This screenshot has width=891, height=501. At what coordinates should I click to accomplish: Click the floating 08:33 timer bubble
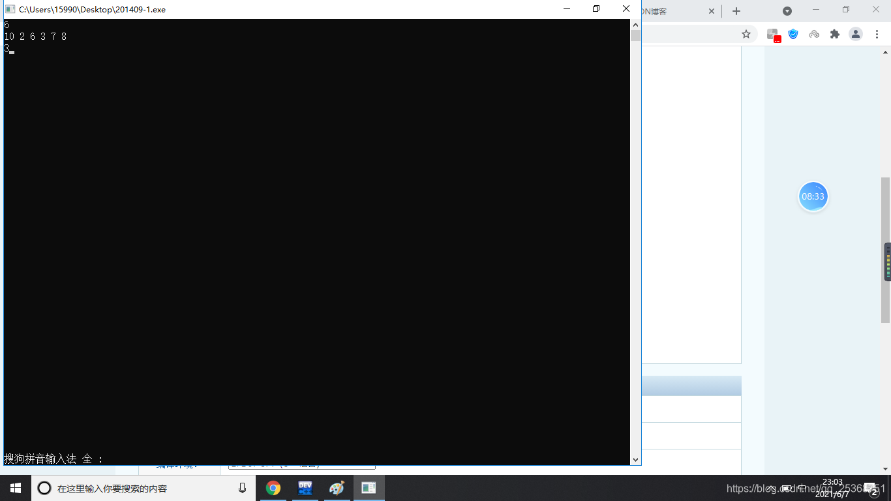[813, 196]
